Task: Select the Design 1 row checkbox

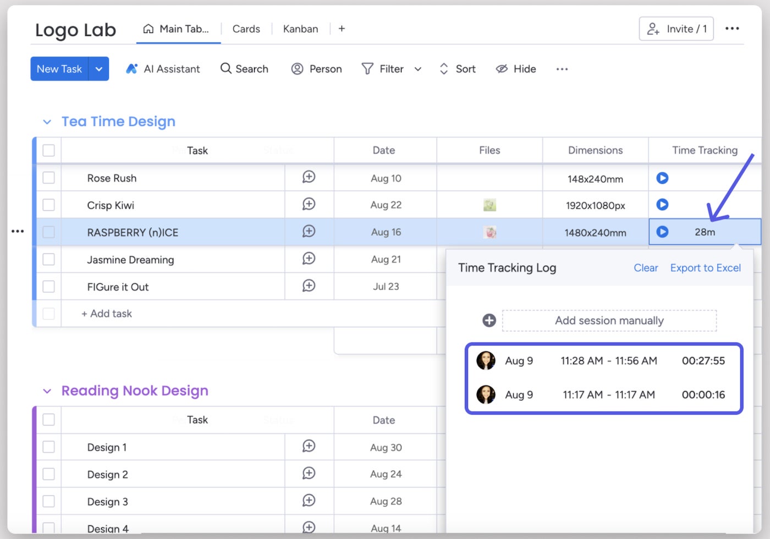Action: (x=48, y=447)
